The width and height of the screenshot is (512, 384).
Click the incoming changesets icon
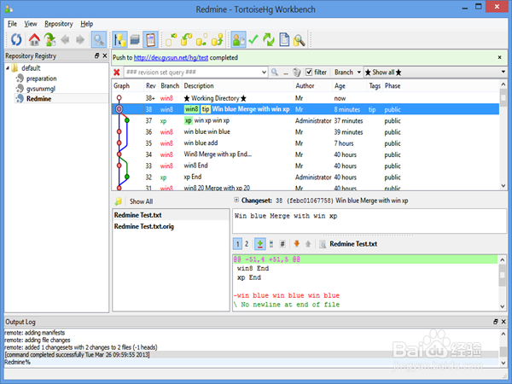(172, 40)
